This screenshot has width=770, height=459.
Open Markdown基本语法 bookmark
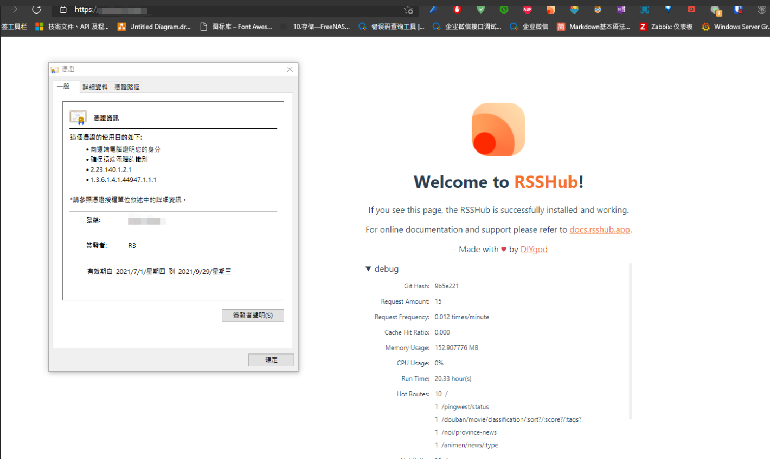point(593,27)
